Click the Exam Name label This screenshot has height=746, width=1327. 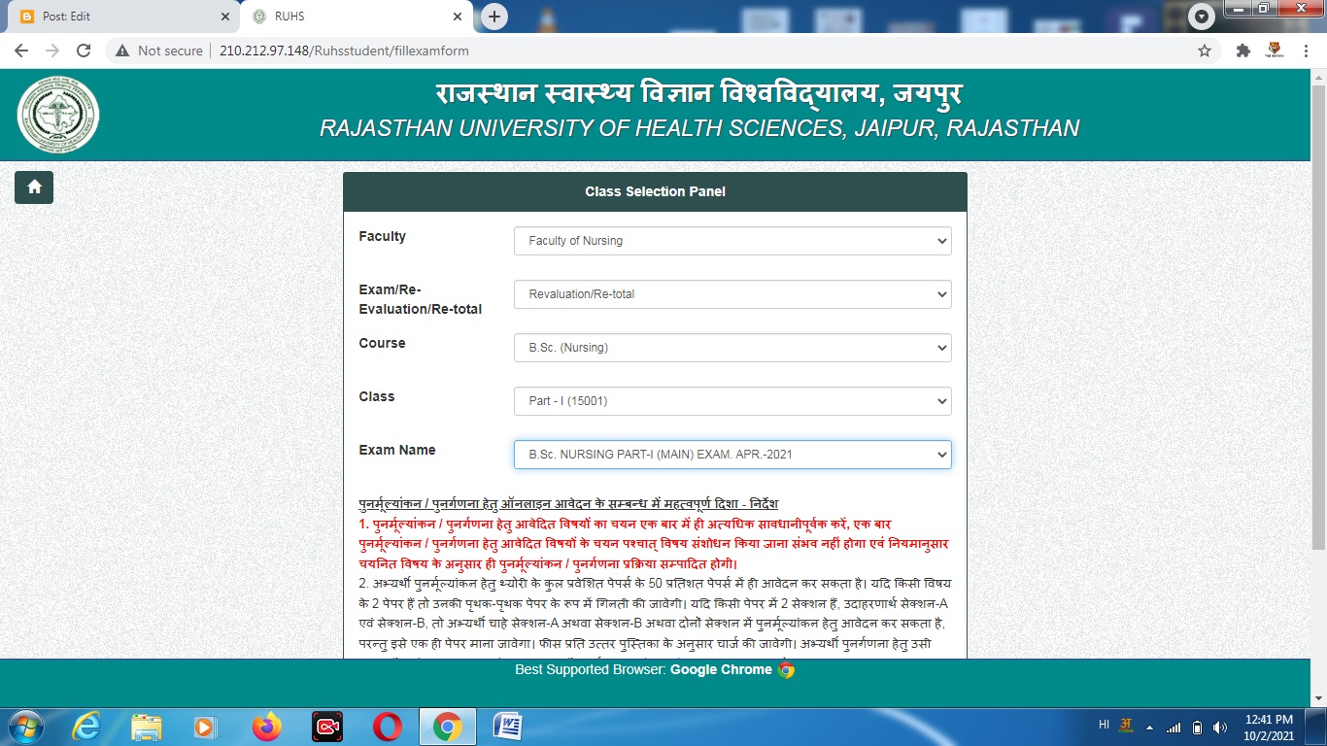[x=397, y=450]
